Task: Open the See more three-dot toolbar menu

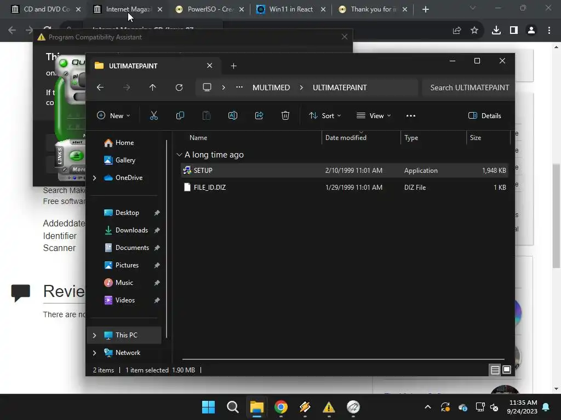Action: coord(411,116)
